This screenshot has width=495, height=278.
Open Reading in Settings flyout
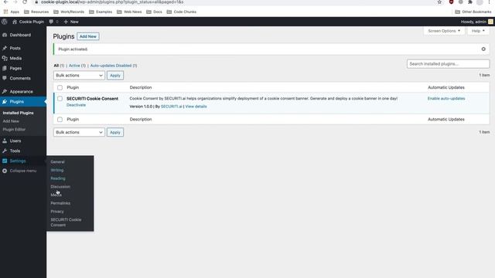58,178
